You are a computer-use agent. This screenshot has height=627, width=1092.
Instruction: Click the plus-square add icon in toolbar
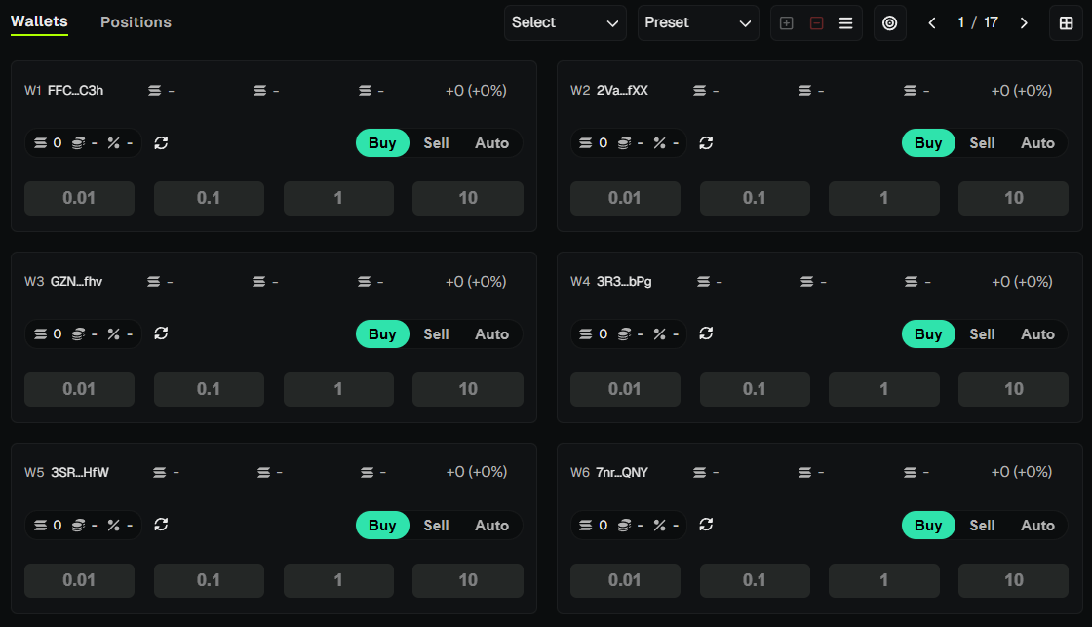pyautogui.click(x=787, y=23)
